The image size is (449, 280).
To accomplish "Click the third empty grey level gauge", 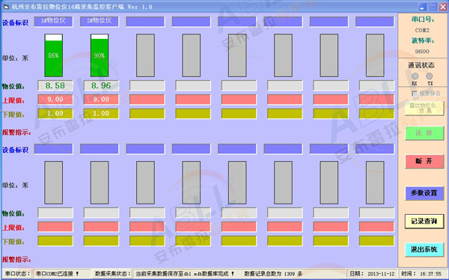I will 145,55.
